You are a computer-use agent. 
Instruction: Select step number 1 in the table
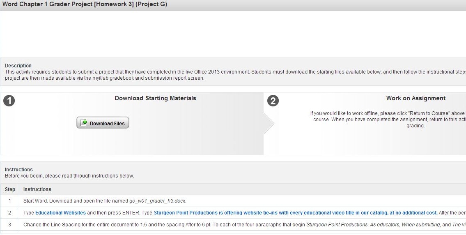10,201
